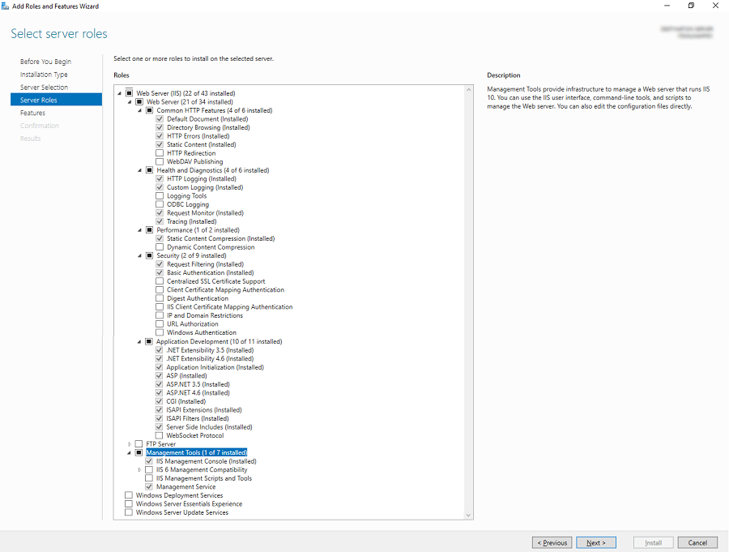Tick the ODBC Logging checkbox
Screen dimensions: 729x552
(x=160, y=204)
